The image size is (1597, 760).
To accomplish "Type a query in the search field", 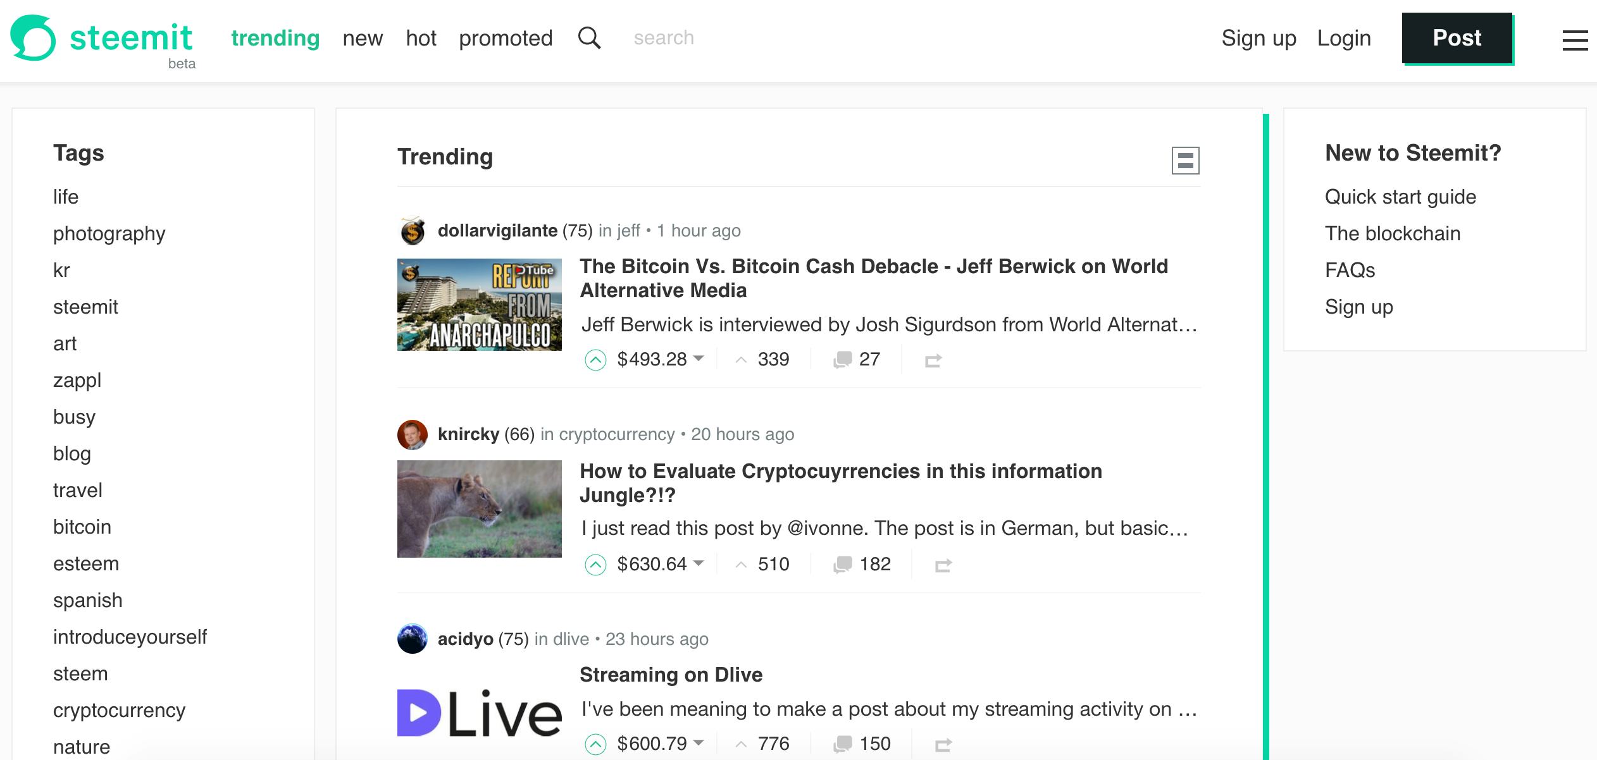I will [664, 38].
